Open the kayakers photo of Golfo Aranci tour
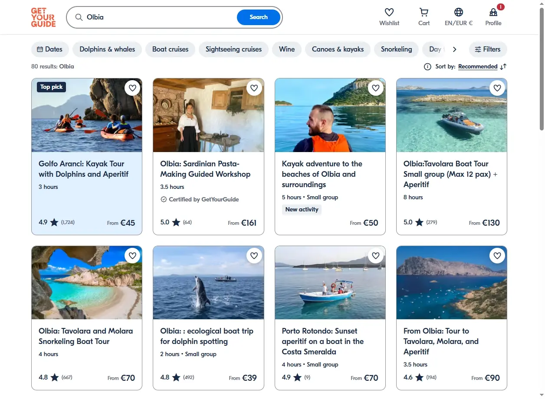Image resolution: width=545 pixels, height=399 pixels. pos(87,115)
